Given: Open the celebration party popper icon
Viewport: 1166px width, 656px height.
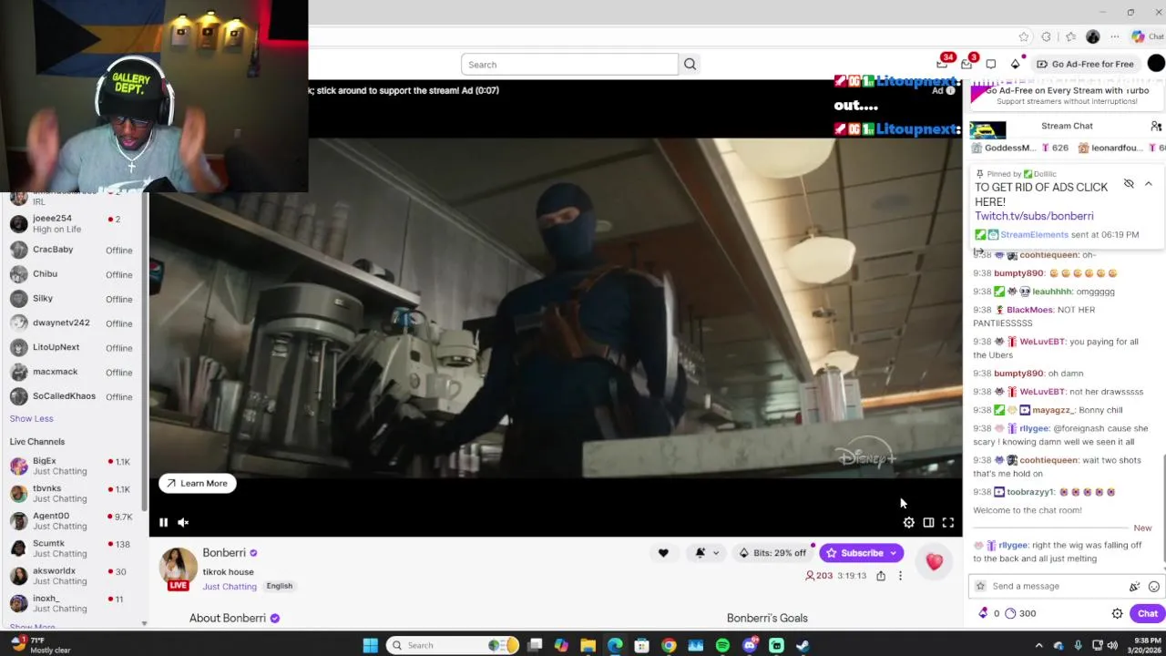Looking at the screenshot, I should (x=1134, y=587).
